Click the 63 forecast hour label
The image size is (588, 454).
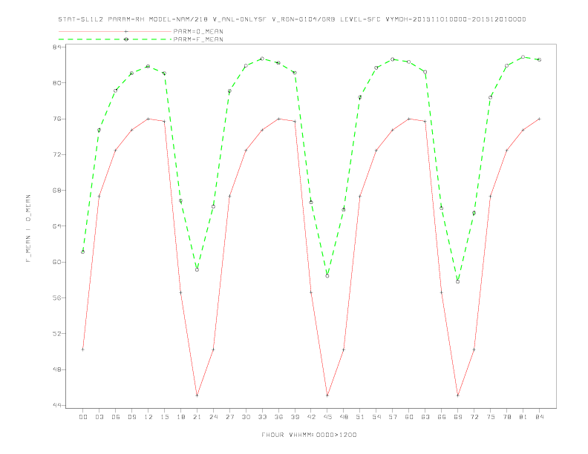pos(425,417)
